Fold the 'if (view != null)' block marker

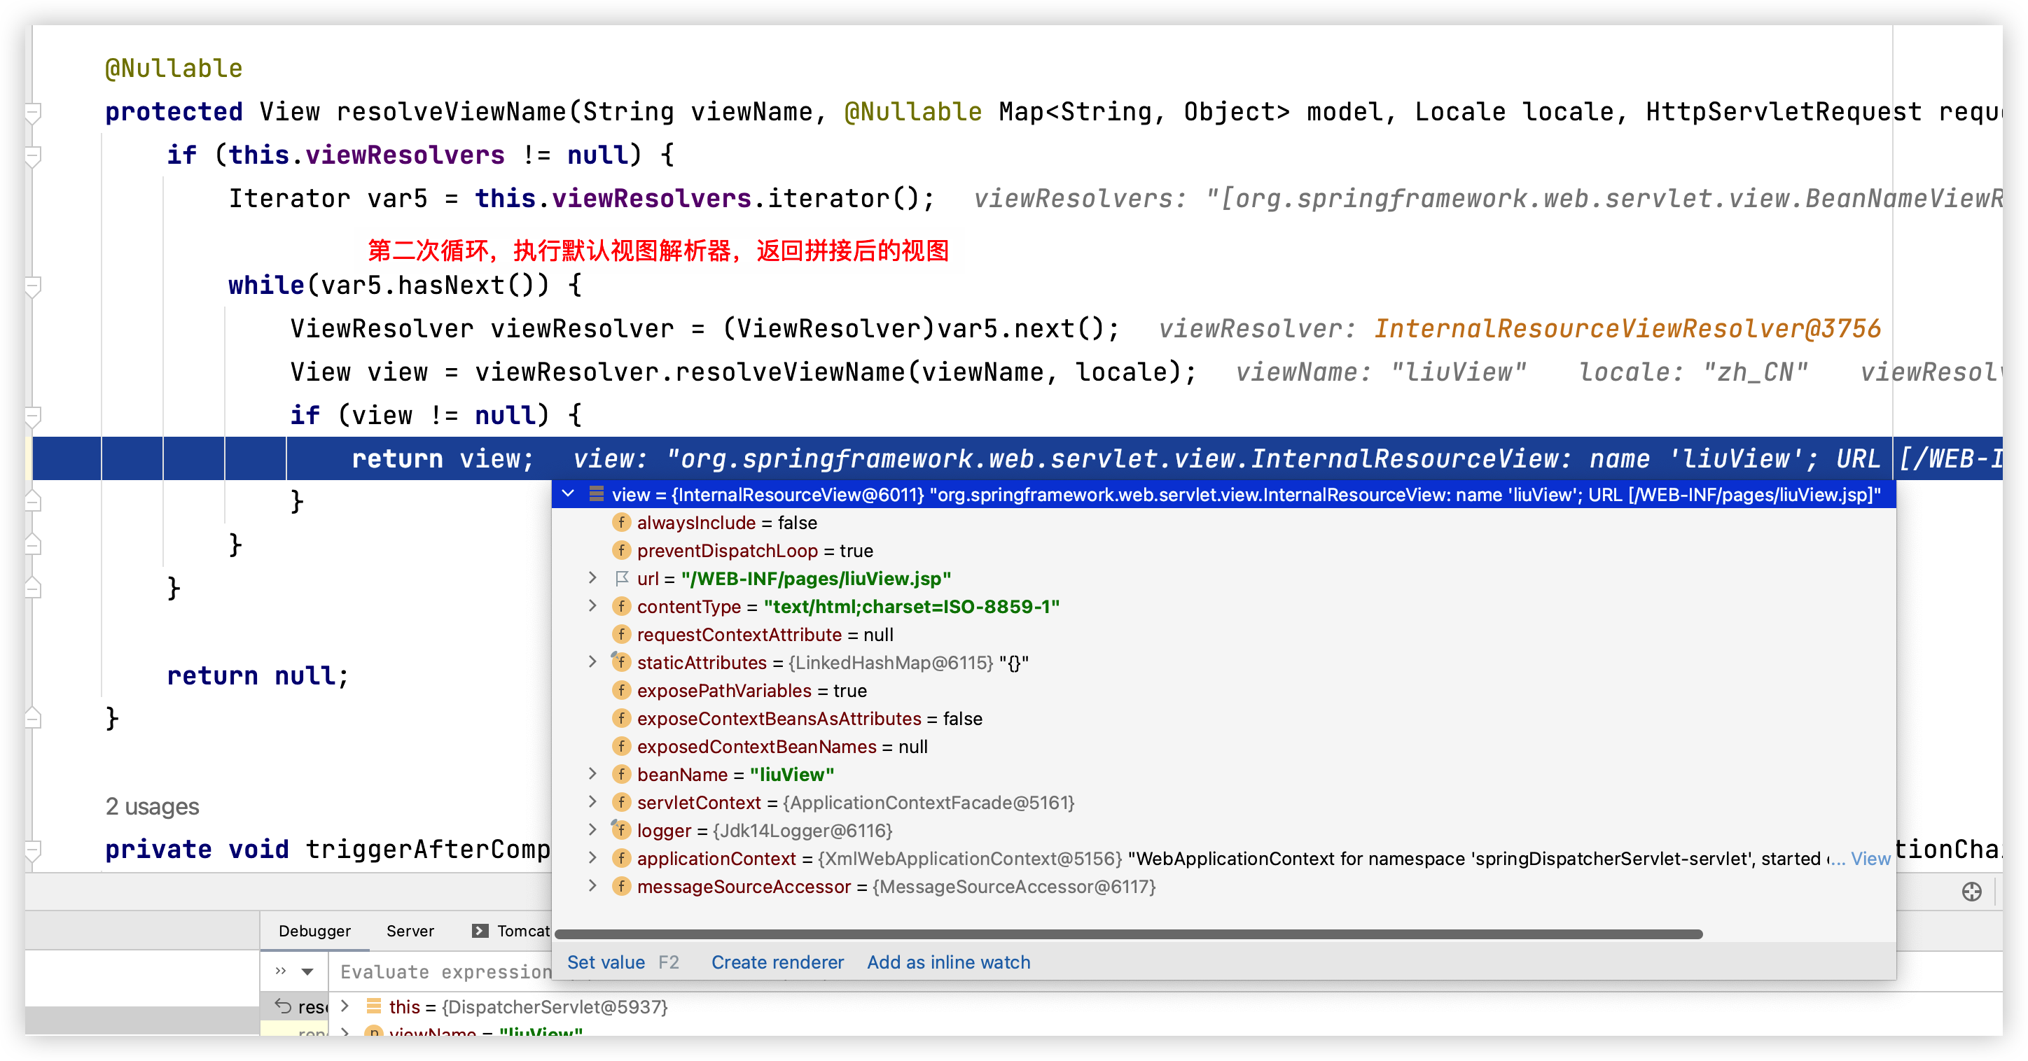coord(32,416)
